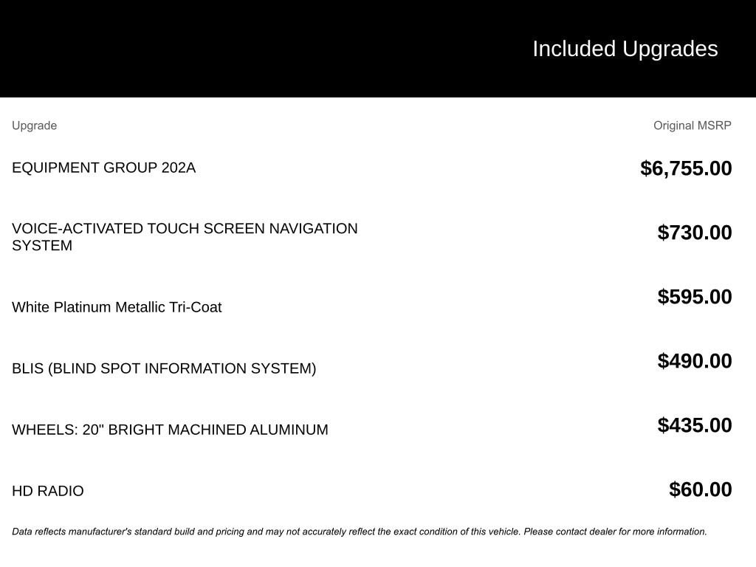Click the Original MSRP column header

pyautogui.click(x=692, y=126)
